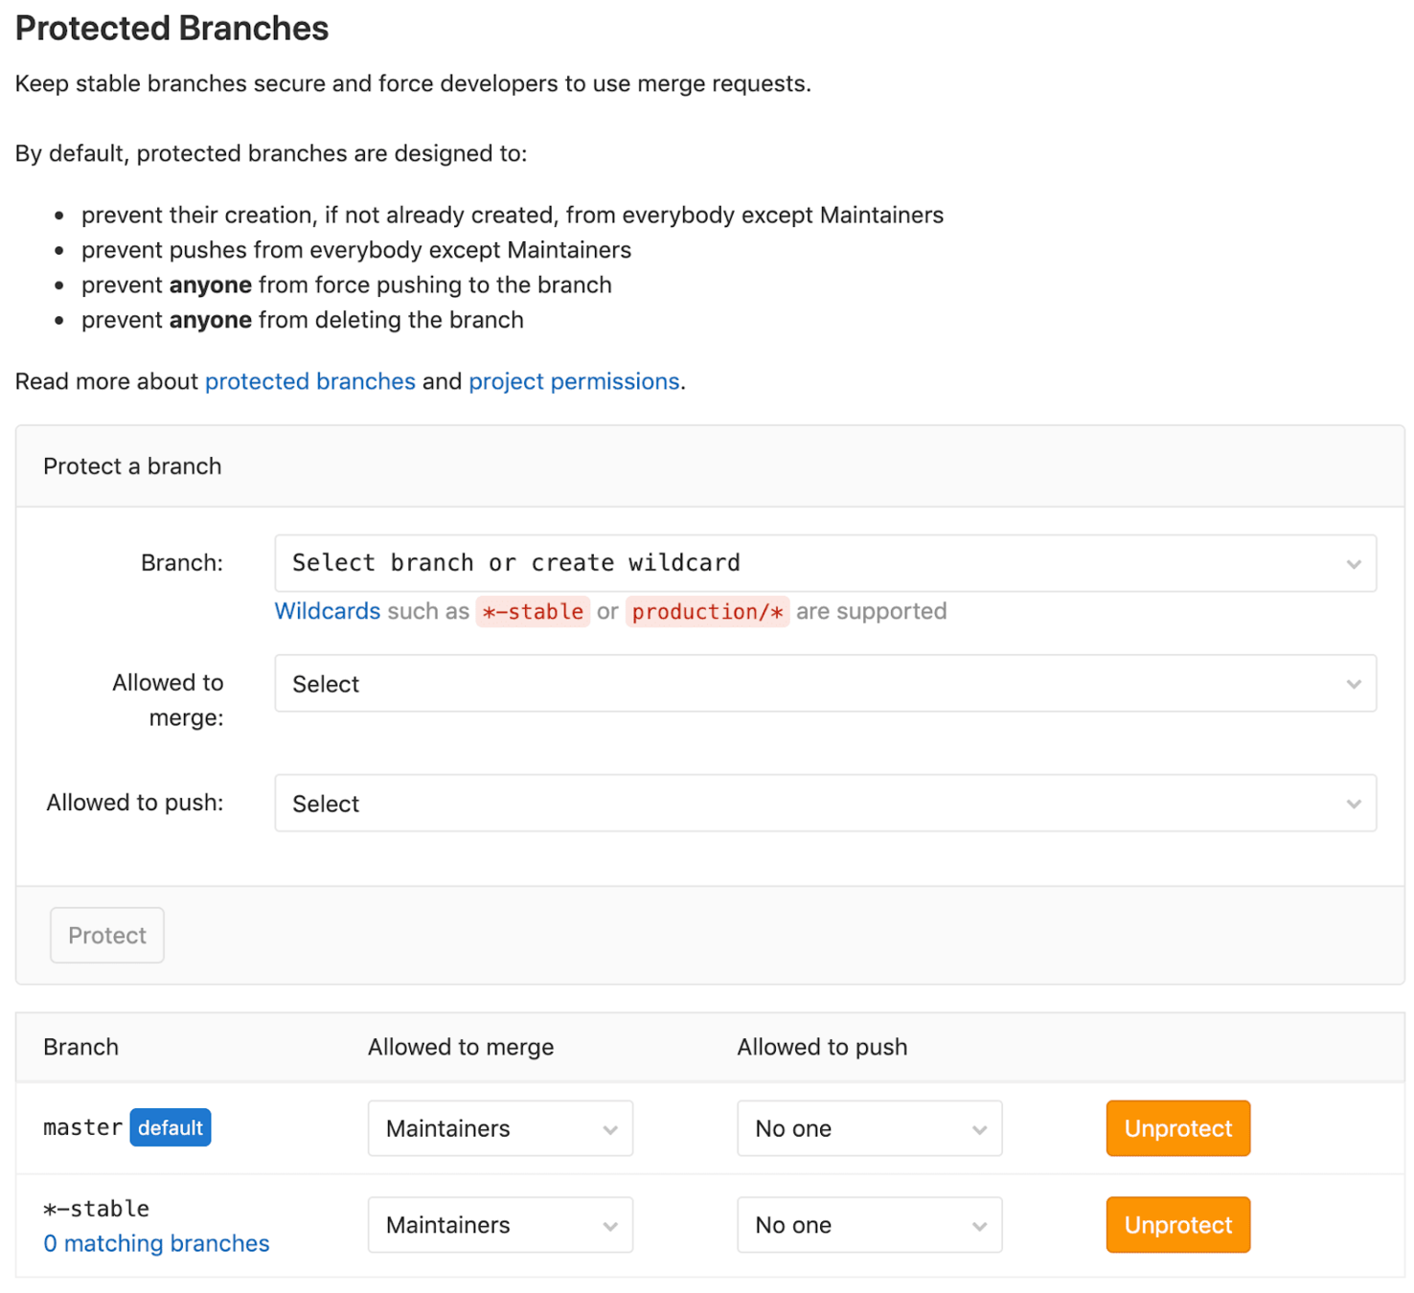
Task: Click the Protect button
Action: point(107,936)
